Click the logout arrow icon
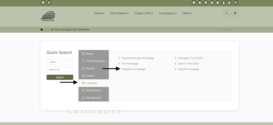This screenshot has width=273, height=125. point(235,3)
